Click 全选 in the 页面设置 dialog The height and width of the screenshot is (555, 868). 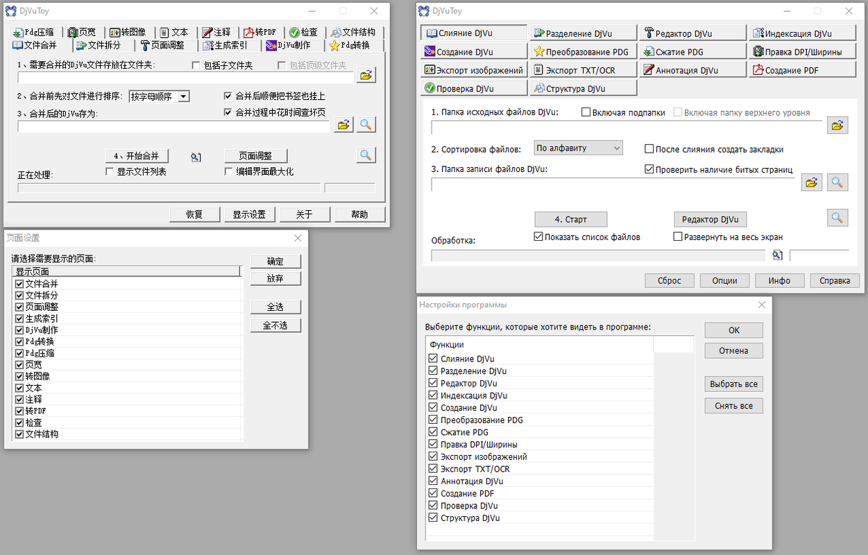point(275,307)
